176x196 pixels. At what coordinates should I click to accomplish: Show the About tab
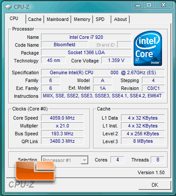(121, 19)
